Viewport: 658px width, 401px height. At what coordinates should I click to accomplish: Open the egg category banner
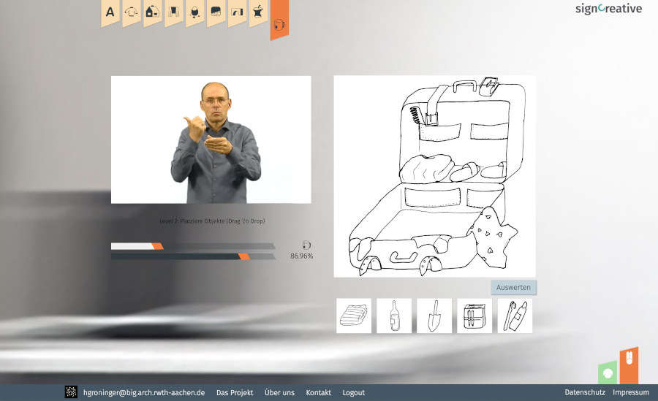194,12
